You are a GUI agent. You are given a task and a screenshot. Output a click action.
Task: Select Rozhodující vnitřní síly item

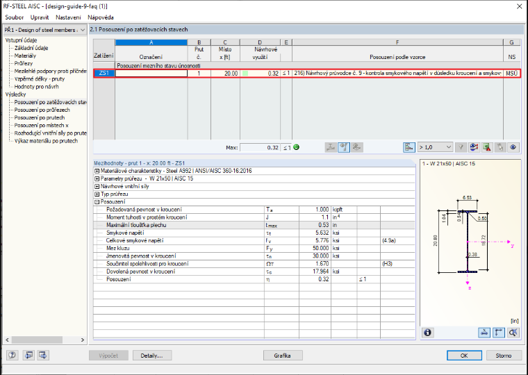point(51,133)
